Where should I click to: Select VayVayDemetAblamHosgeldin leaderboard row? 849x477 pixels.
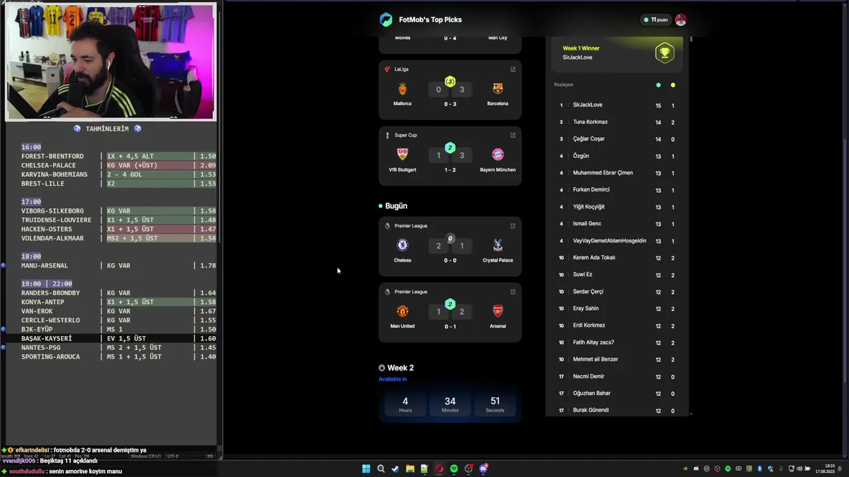click(617, 240)
